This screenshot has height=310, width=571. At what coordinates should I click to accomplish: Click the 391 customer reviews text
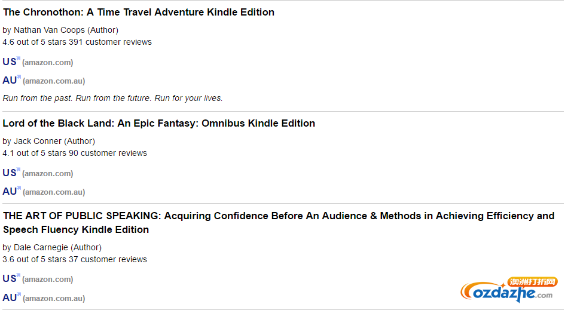tap(111, 42)
